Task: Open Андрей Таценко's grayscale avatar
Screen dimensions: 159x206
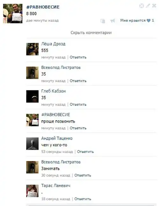Action: point(32,143)
